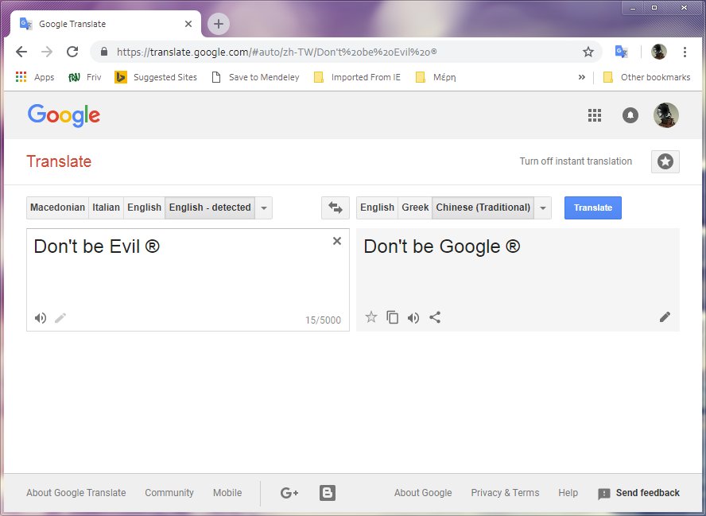
Task: Click the browser forward arrow
Action: coord(47,52)
